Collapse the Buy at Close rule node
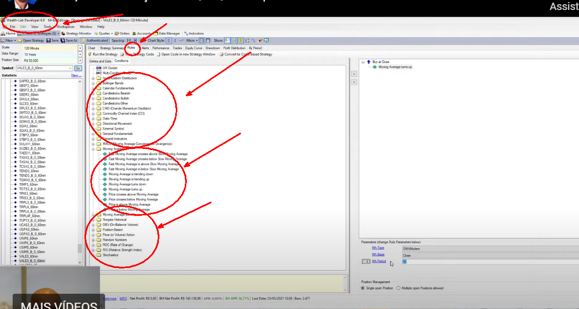This screenshot has height=309, width=579. click(x=363, y=62)
